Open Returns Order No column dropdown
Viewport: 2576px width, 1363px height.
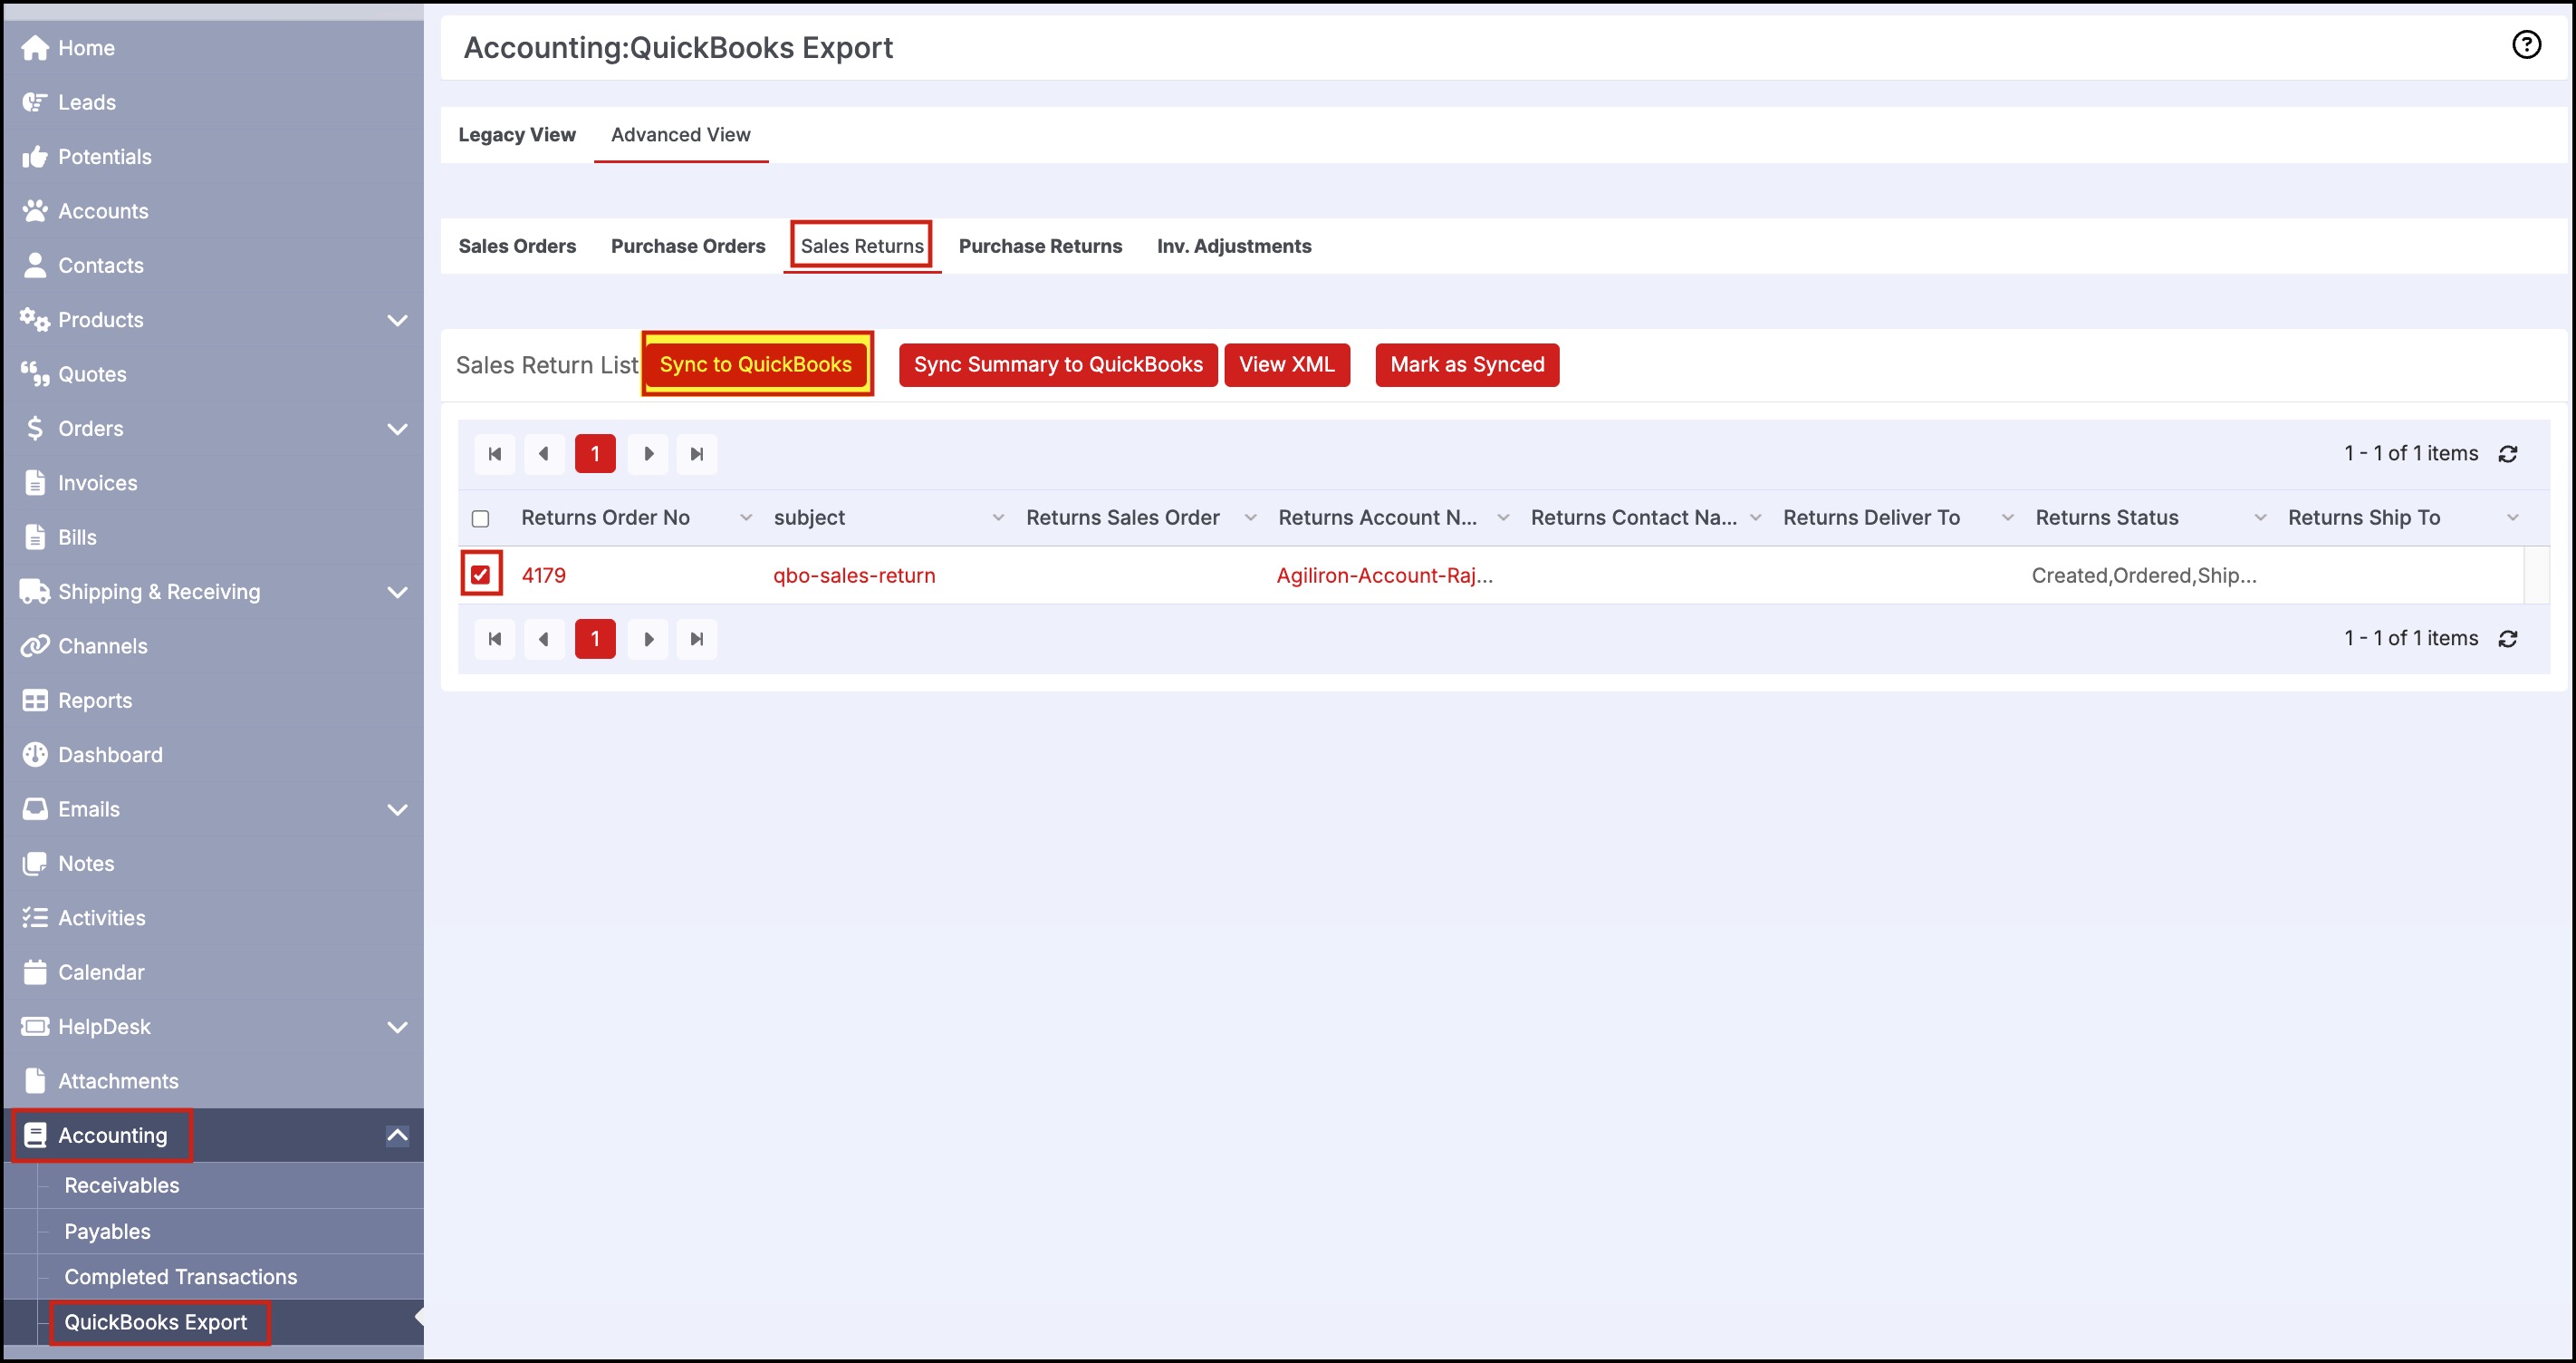745,518
